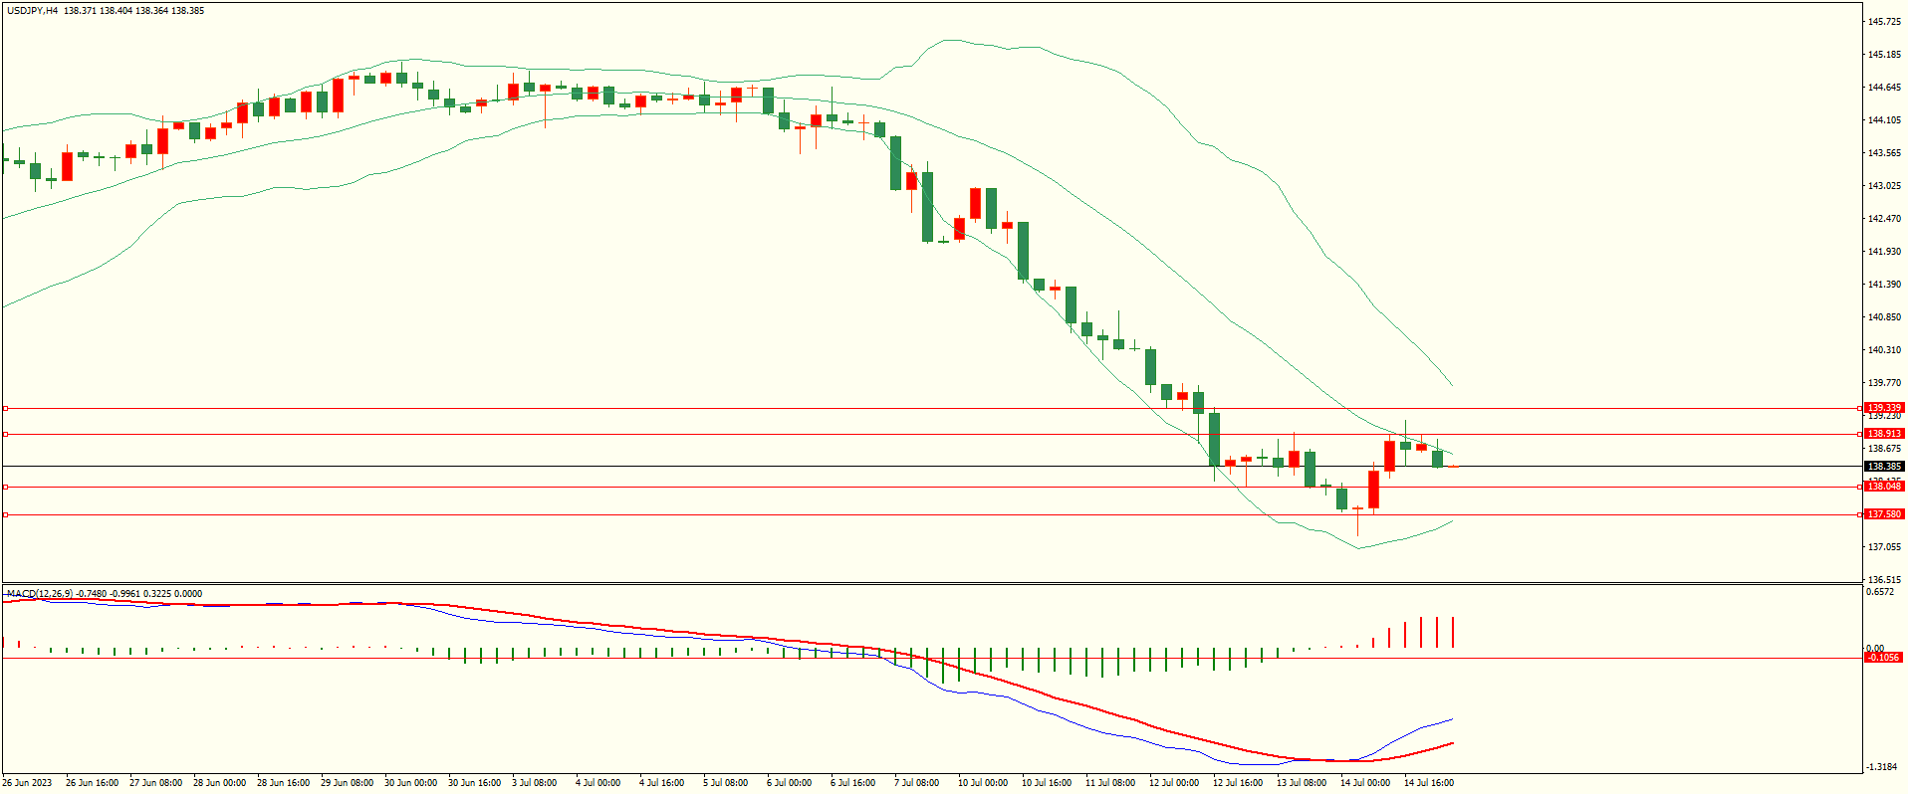
Task: Select the 138.913 red price label
Action: pos(1884,434)
